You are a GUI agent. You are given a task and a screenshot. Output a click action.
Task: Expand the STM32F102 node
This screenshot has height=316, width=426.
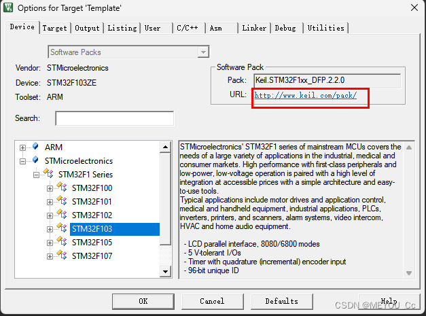pyautogui.click(x=50, y=215)
